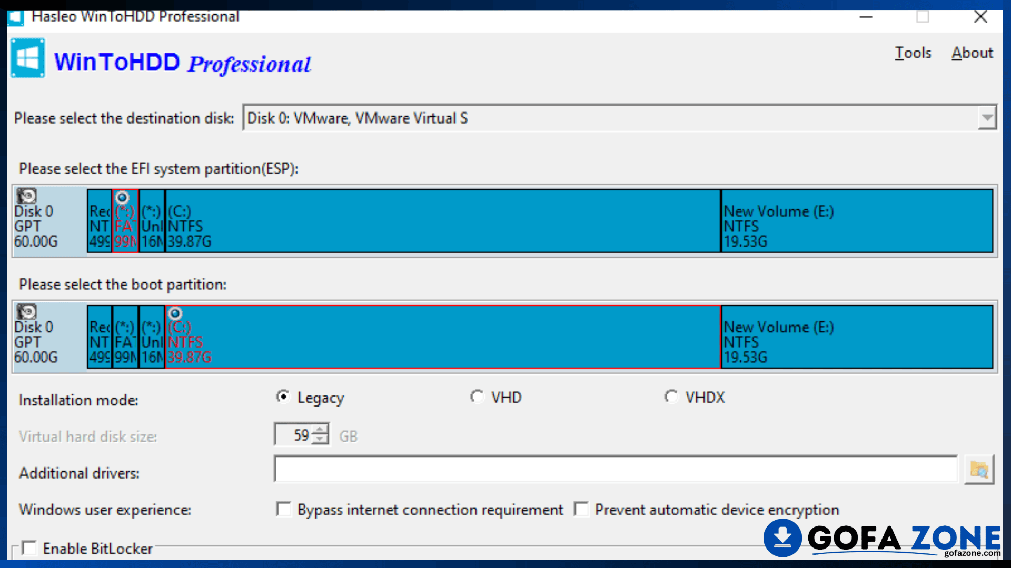Open the About menu
Screen dimensions: 1011x568
(x=972, y=53)
